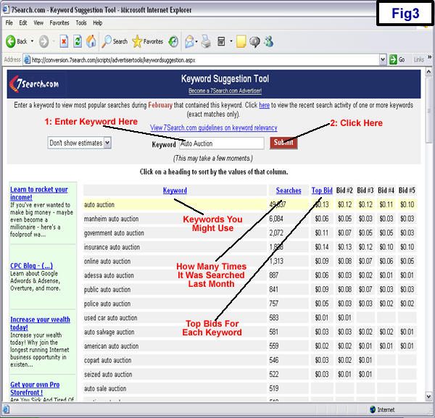Select the "adessa auto auction" keyword cell
Screen dimensions: 435x418
[175, 275]
